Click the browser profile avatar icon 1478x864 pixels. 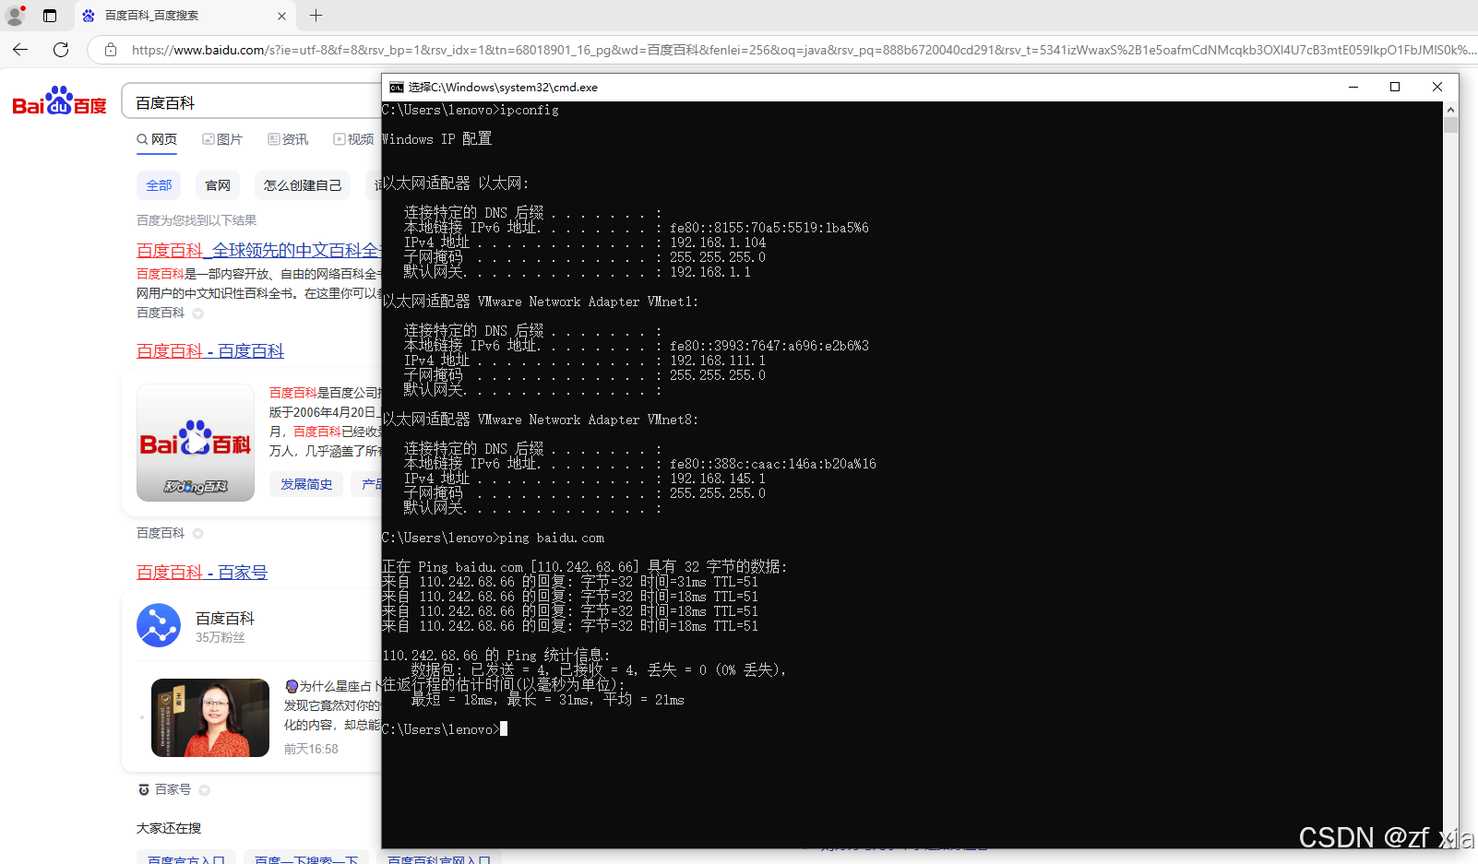[x=15, y=16]
